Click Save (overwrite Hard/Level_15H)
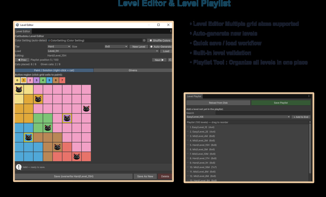 pos(74,176)
